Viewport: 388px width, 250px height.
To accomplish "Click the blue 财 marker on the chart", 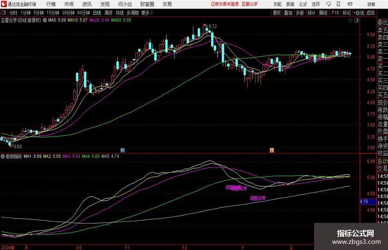I will click(x=122, y=150).
